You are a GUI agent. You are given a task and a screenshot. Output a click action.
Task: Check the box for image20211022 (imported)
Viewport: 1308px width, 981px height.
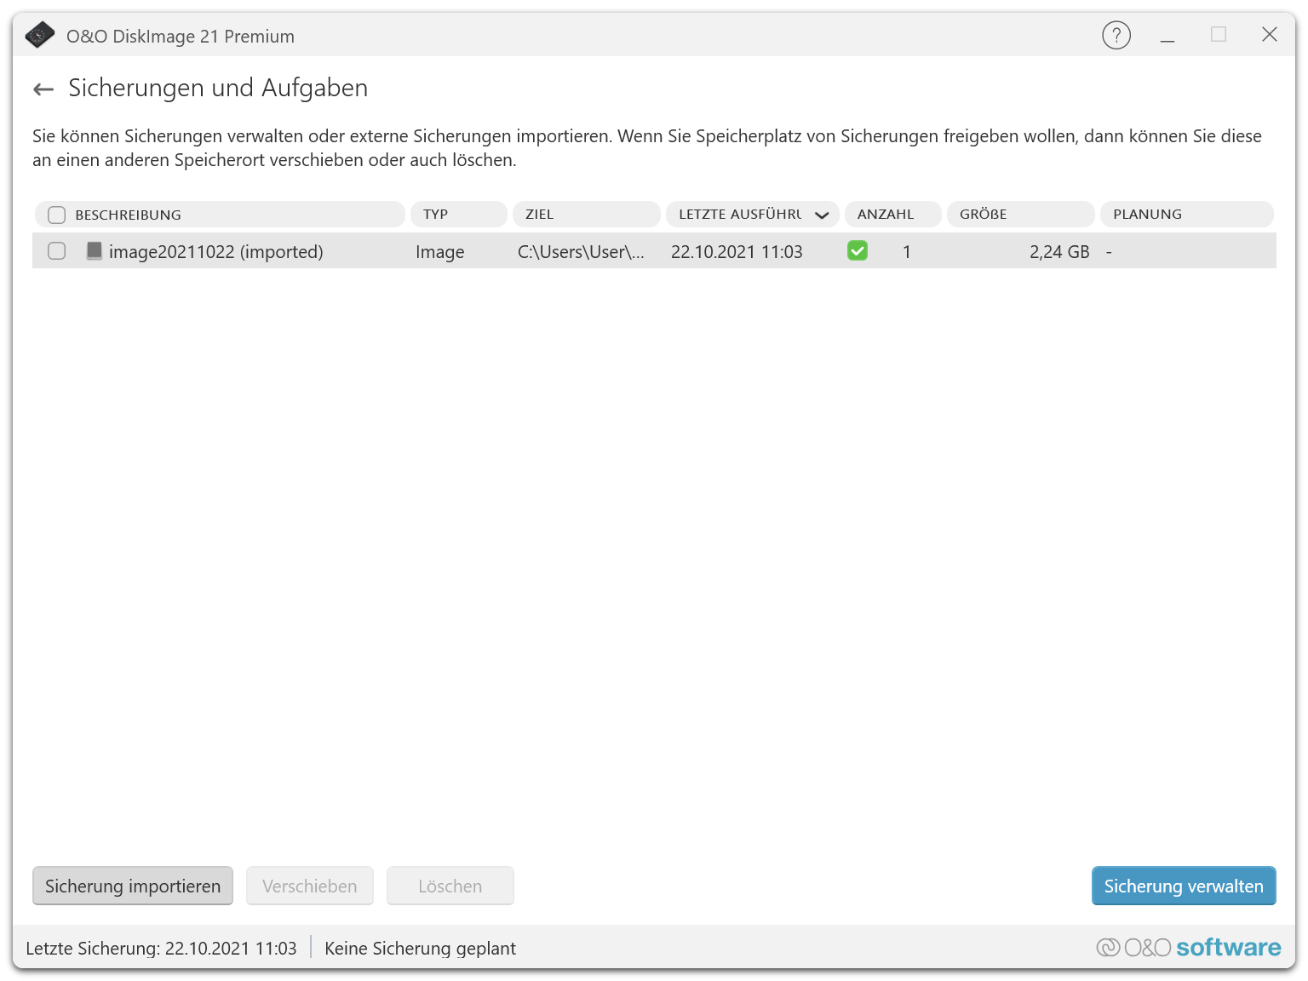[x=57, y=250]
